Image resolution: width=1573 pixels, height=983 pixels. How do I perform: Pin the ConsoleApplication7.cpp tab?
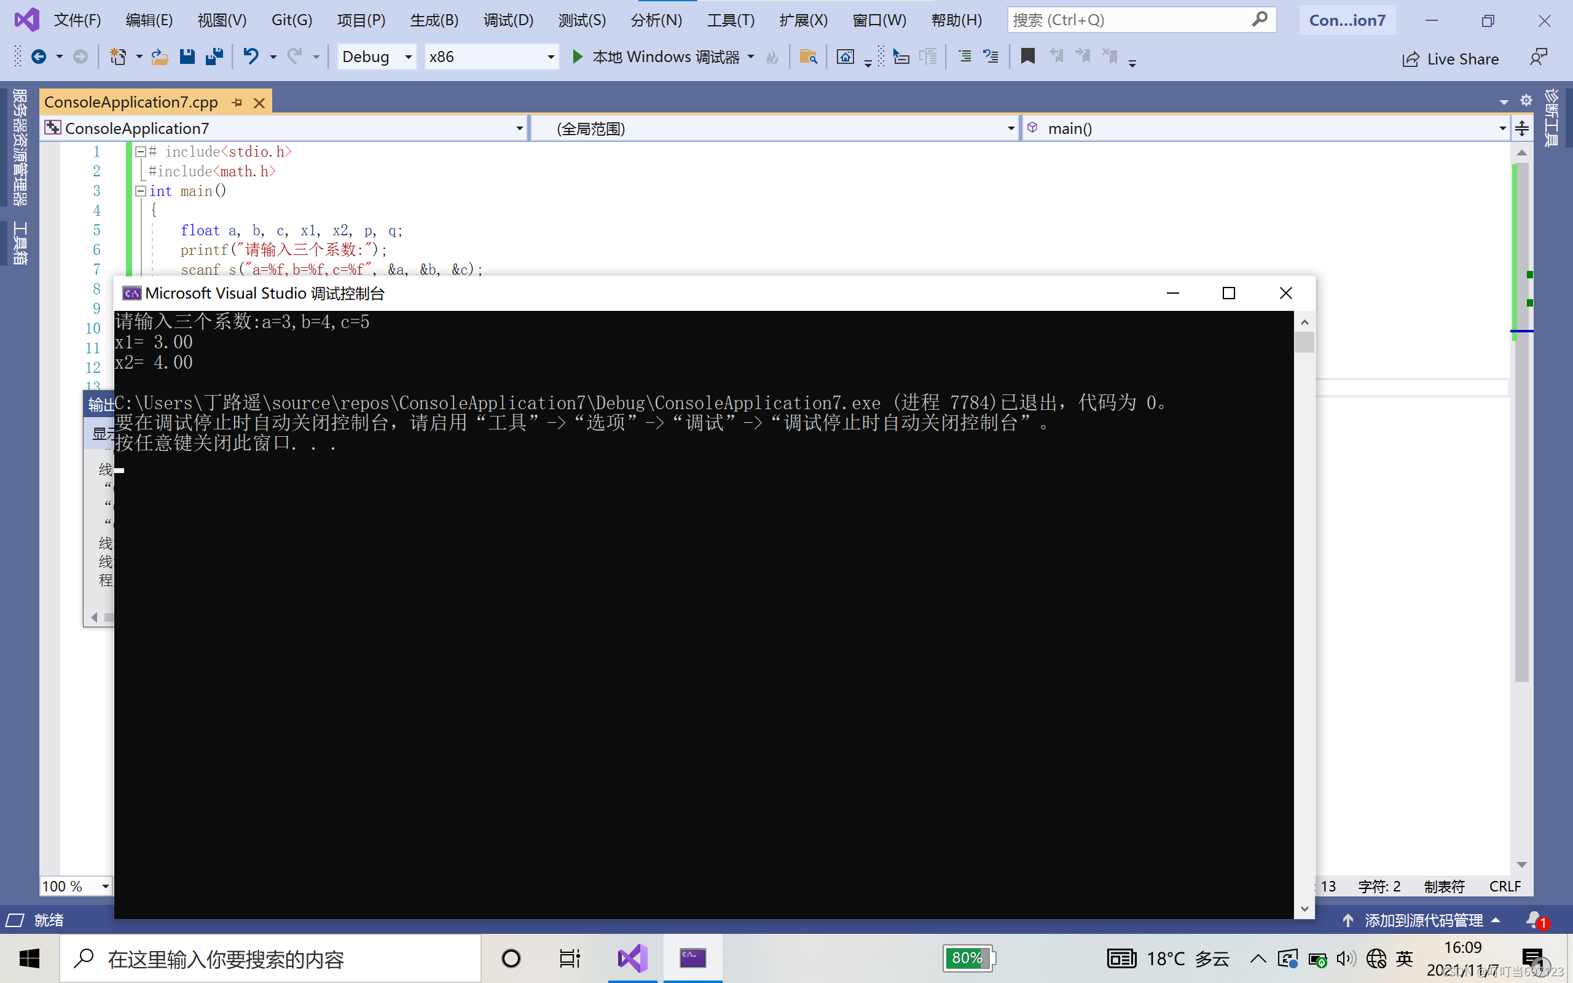click(237, 103)
